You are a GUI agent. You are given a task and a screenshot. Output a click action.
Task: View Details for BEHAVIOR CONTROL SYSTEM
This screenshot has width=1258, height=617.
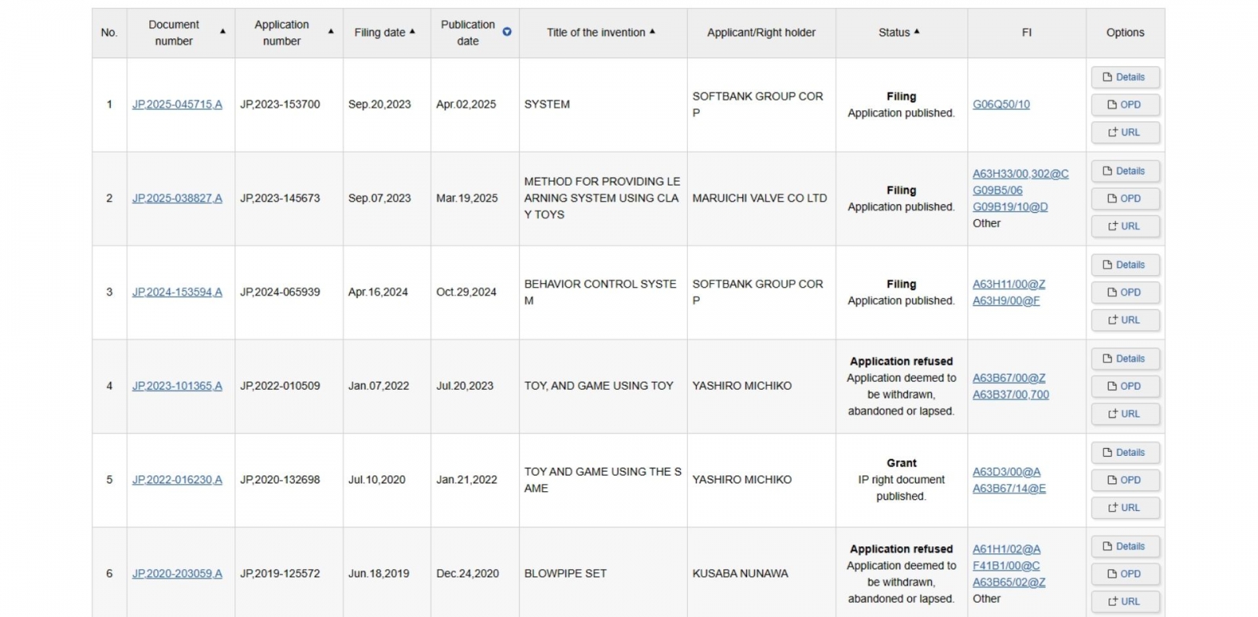point(1124,265)
